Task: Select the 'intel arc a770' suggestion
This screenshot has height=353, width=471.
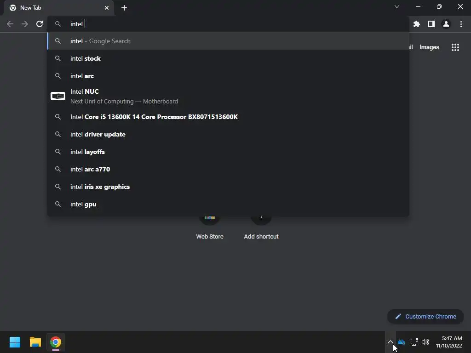Action: (x=228, y=169)
